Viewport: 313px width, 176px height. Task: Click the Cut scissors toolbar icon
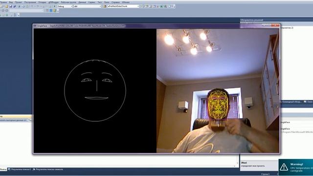coord(20,6)
